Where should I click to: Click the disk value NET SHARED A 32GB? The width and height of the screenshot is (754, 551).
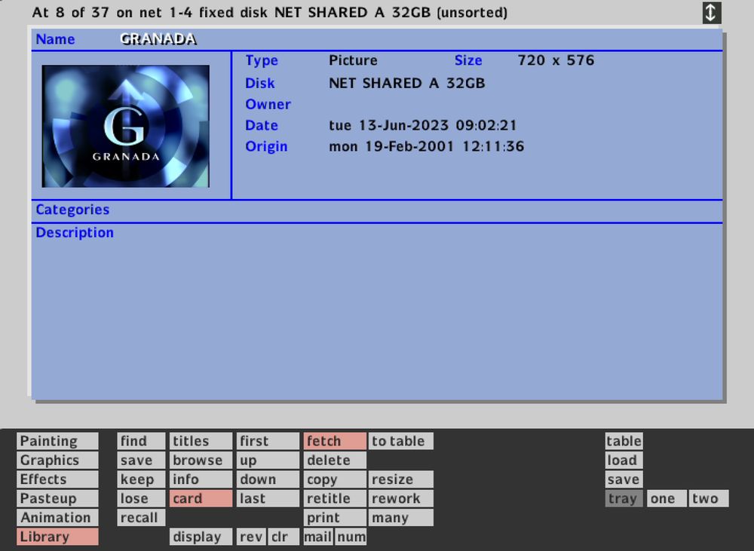pyautogui.click(x=407, y=83)
